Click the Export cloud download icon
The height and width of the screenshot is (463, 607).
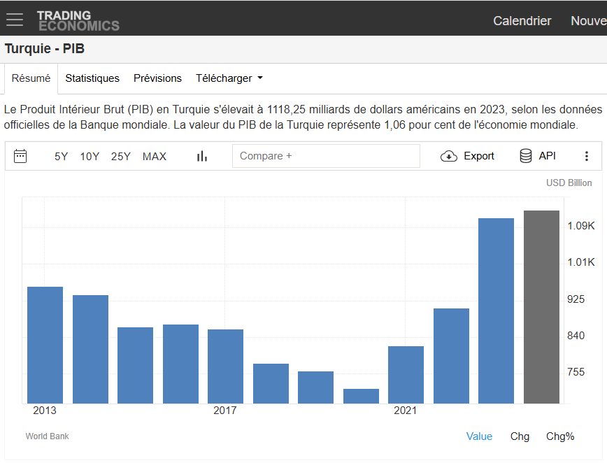(x=449, y=156)
